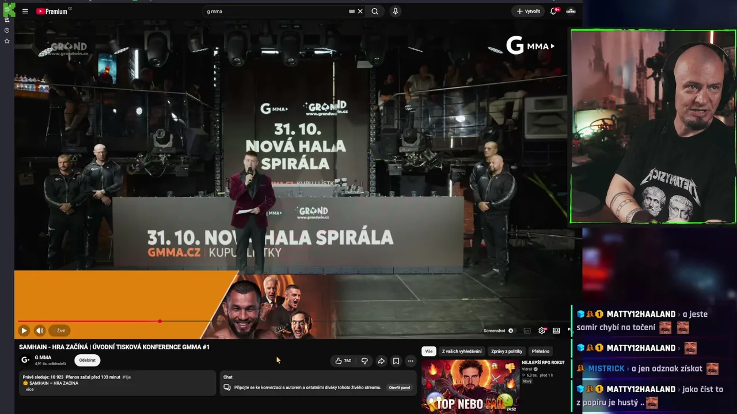737x414 pixels.
Task: Click the MISTRICK username in stream chat
Action: pyautogui.click(x=606, y=369)
